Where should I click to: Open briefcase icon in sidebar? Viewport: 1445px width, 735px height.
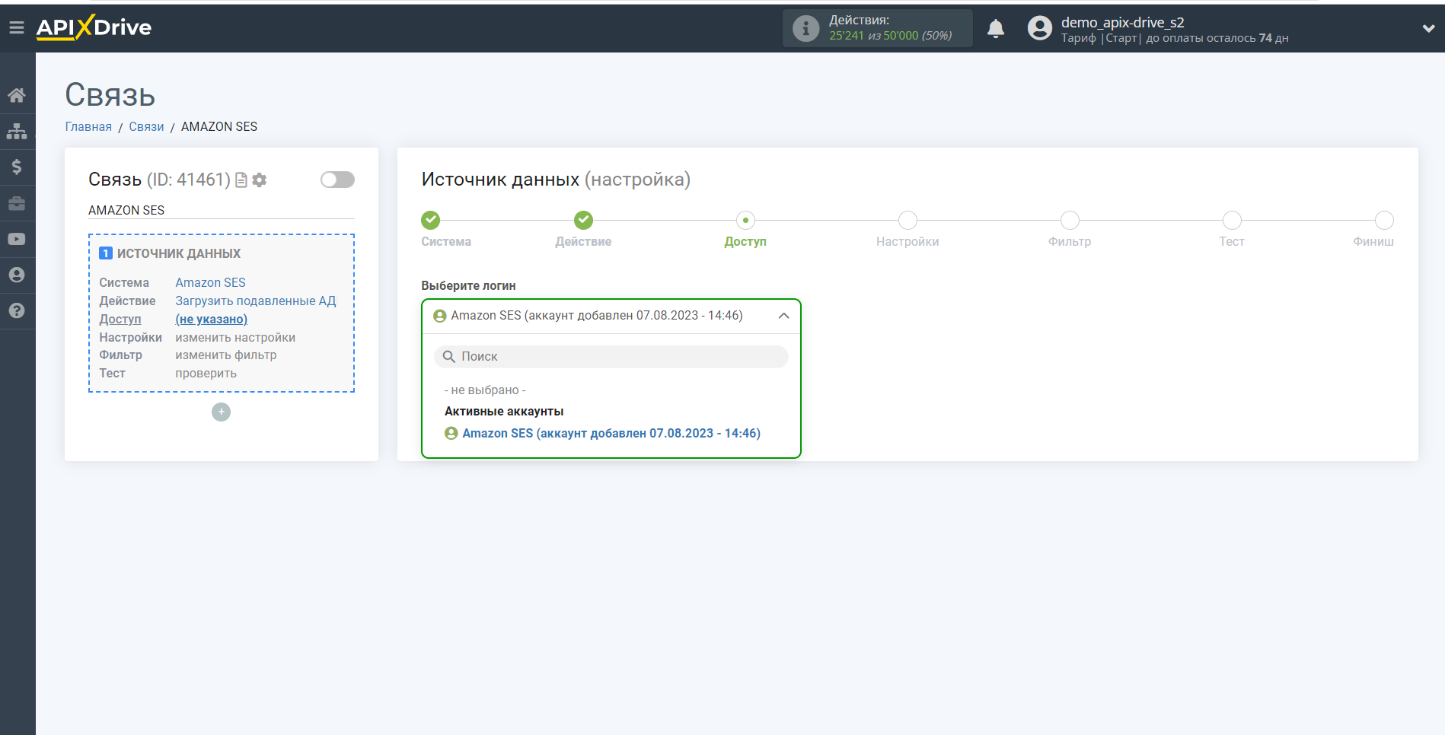point(17,203)
